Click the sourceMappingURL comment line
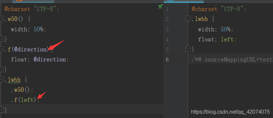This screenshot has width=273, height=118. pyautogui.click(x=232, y=59)
